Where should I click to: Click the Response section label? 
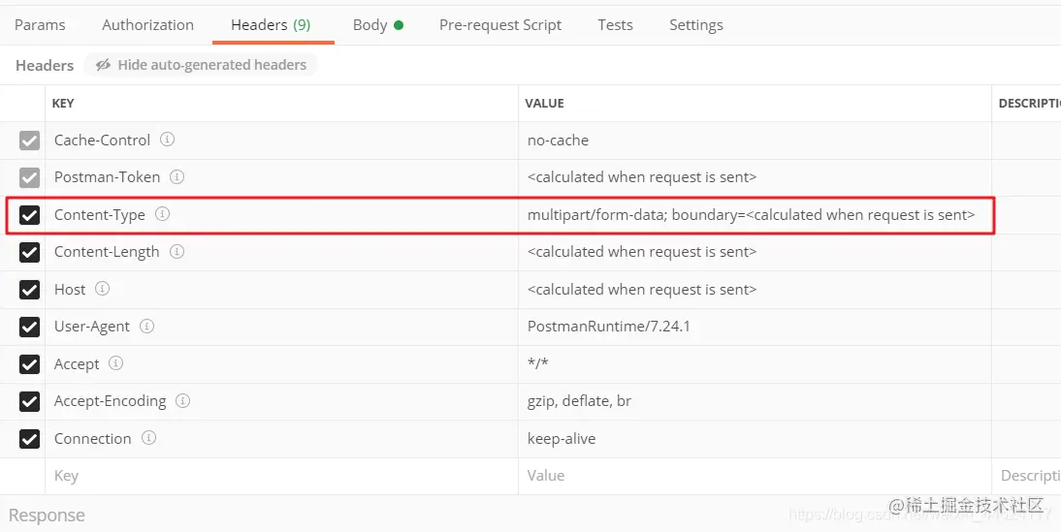click(47, 516)
